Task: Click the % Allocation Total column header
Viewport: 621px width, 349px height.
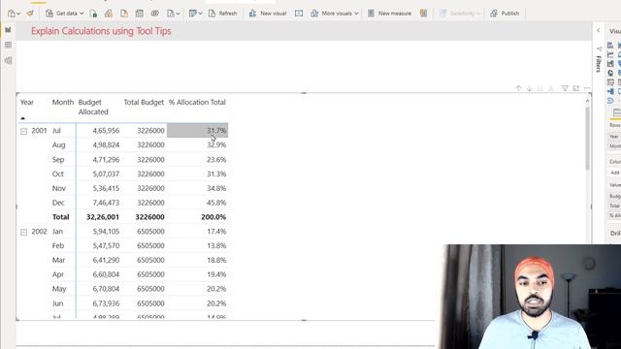Action: (x=197, y=102)
